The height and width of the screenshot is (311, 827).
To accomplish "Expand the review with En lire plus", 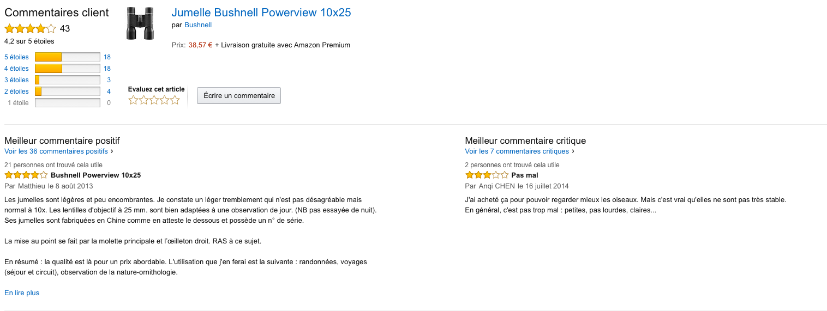I will pyautogui.click(x=22, y=293).
